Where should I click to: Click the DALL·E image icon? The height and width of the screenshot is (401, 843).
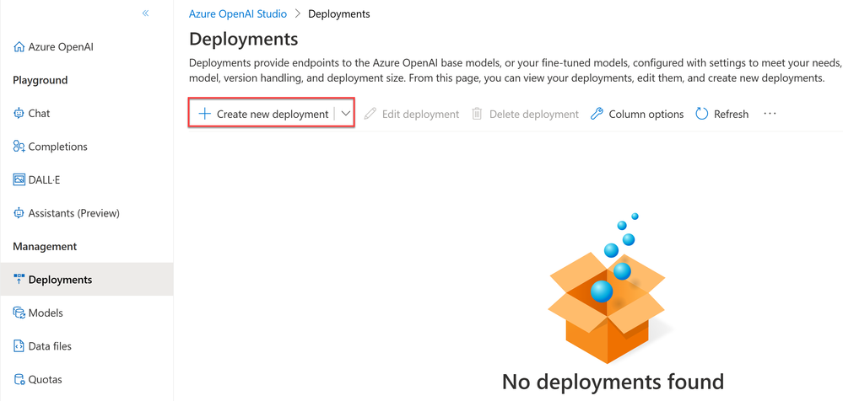click(x=19, y=179)
